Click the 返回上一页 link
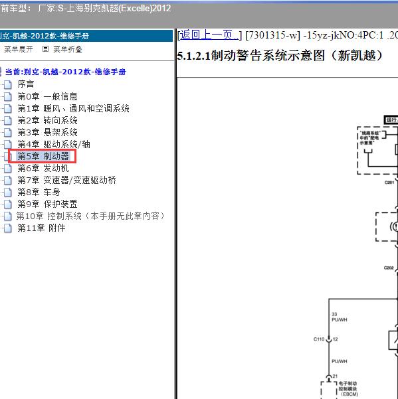 (209, 35)
